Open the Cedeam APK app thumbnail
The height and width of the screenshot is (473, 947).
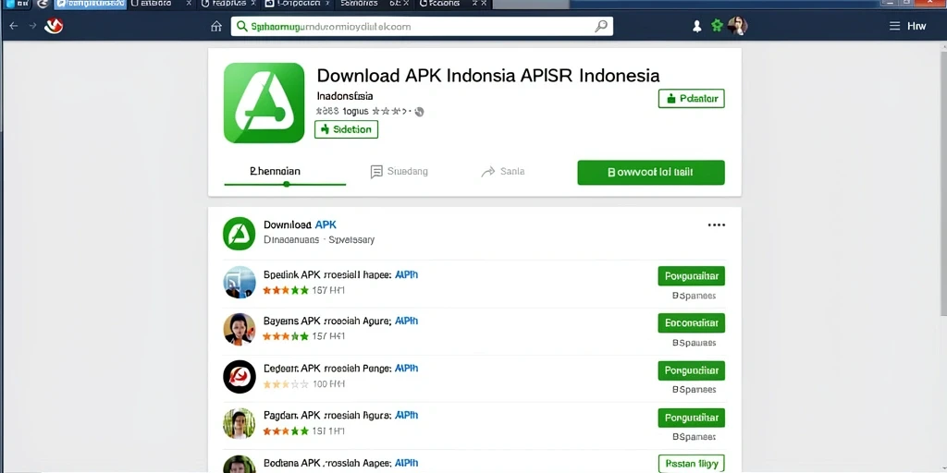point(240,377)
